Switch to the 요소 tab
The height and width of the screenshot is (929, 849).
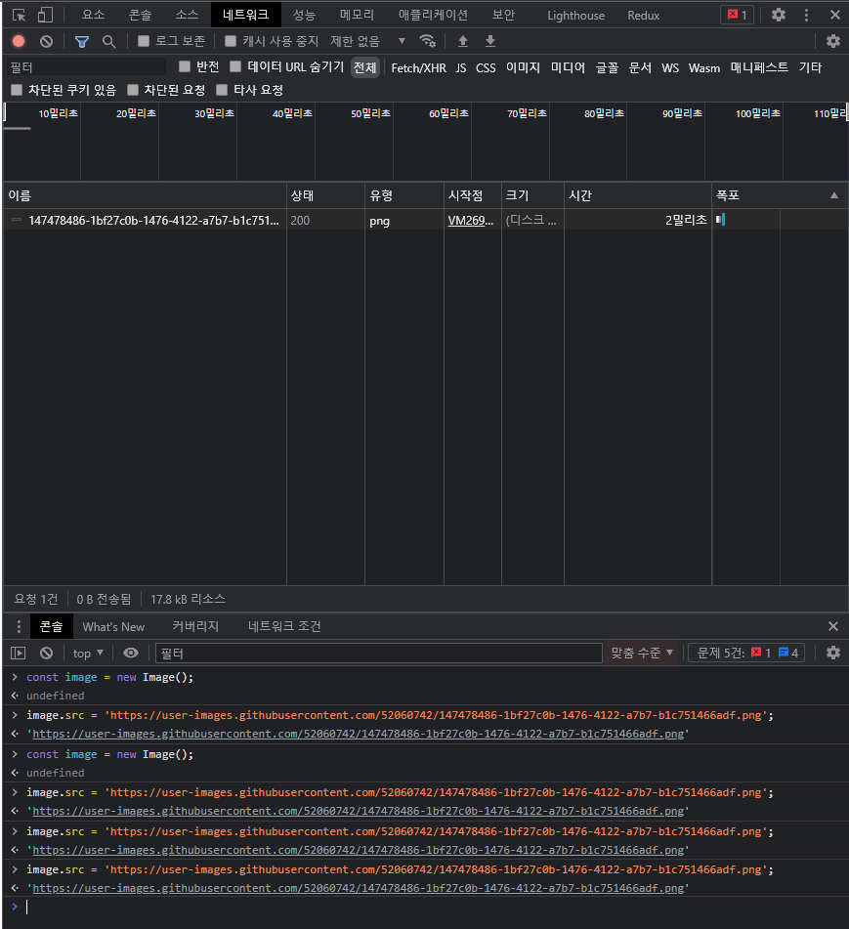[x=93, y=15]
